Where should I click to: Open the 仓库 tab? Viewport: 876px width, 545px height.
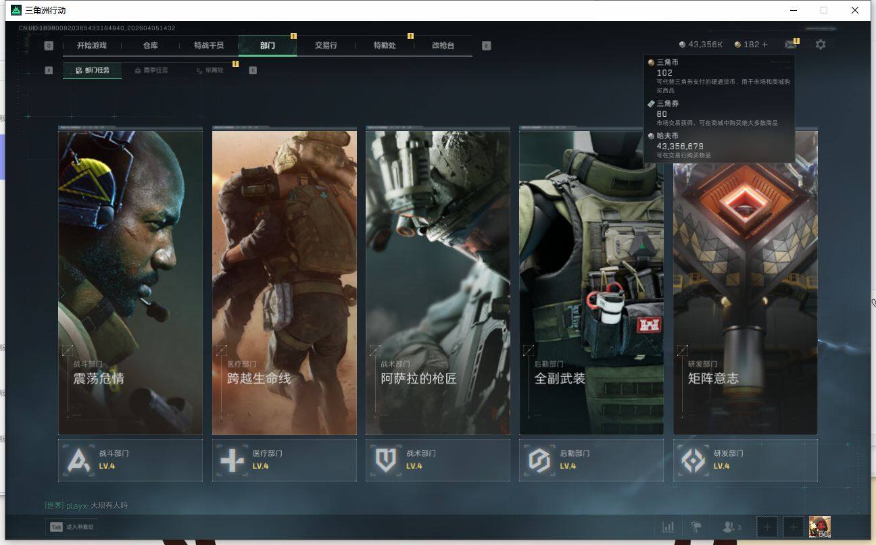150,45
